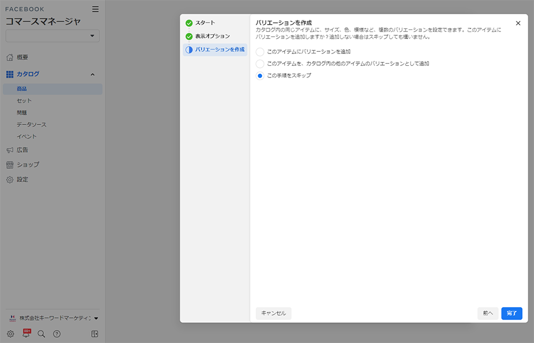Click the FACEBOOK wordmark
Viewport: 534px width, 343px height.
click(x=25, y=9)
